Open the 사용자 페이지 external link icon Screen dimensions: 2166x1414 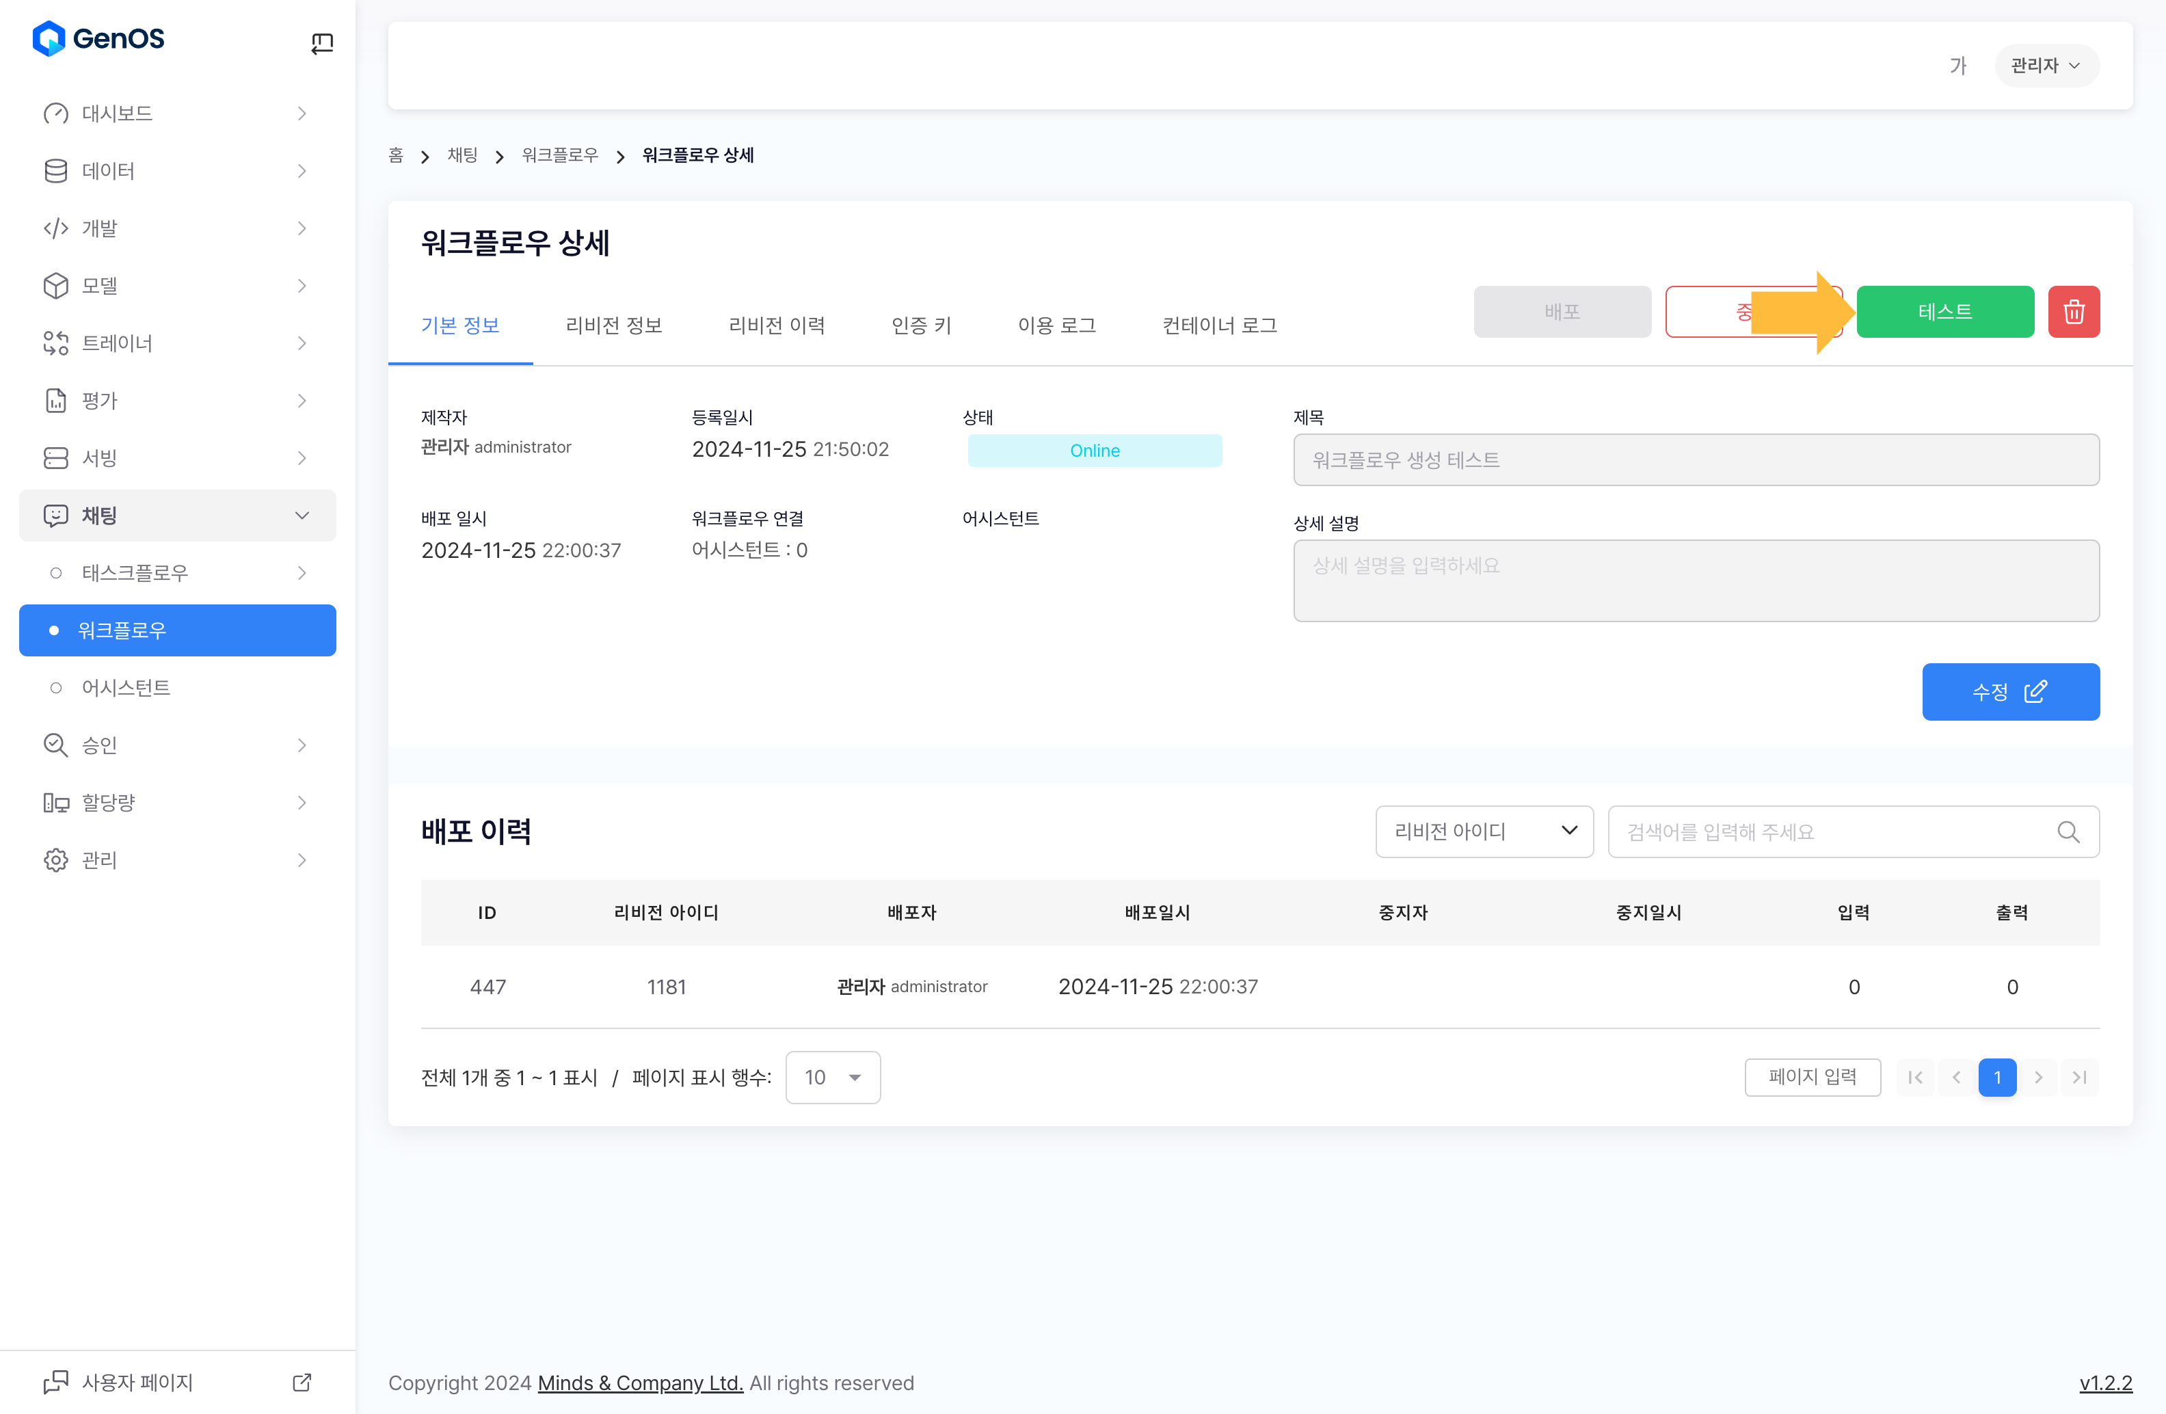click(x=302, y=1382)
